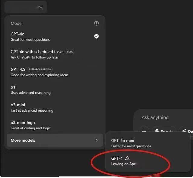
Task: Click the Search globe icon
Action: pyautogui.click(x=157, y=131)
